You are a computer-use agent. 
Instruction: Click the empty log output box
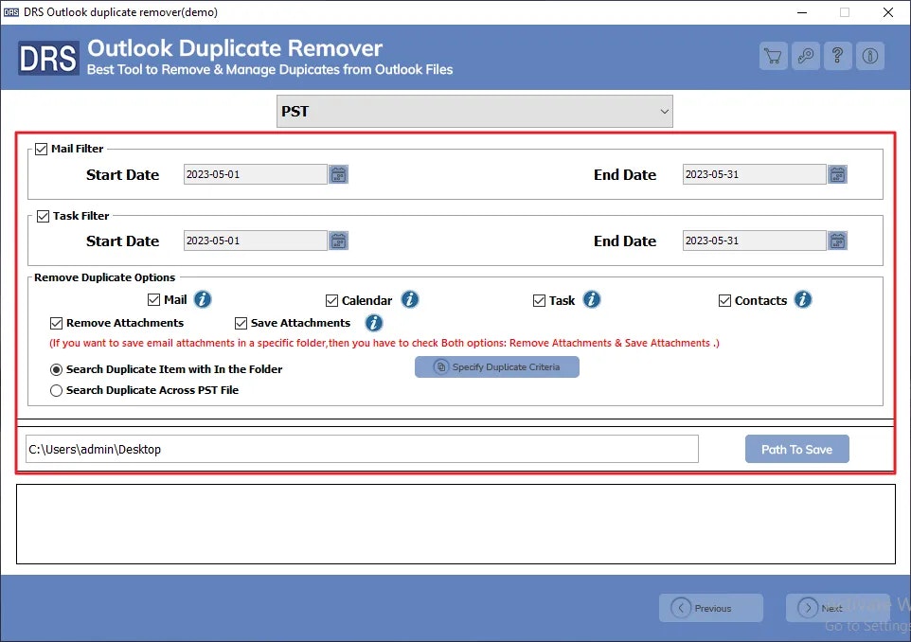click(455, 524)
